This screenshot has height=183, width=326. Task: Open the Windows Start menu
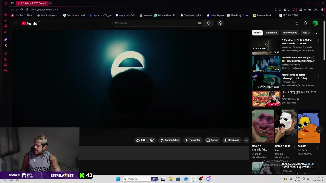click(x=118, y=179)
